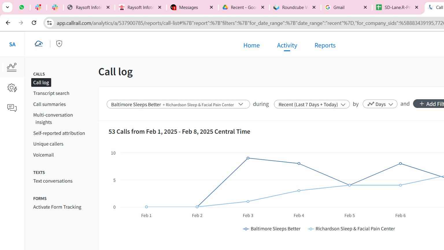Image resolution: width=444 pixels, height=250 pixels.
Task: Click the browser reload page icon
Action: pos(34,23)
